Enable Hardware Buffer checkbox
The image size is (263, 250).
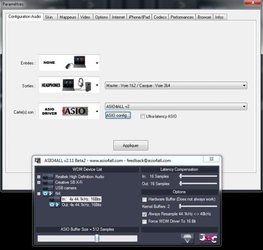[x=144, y=200]
